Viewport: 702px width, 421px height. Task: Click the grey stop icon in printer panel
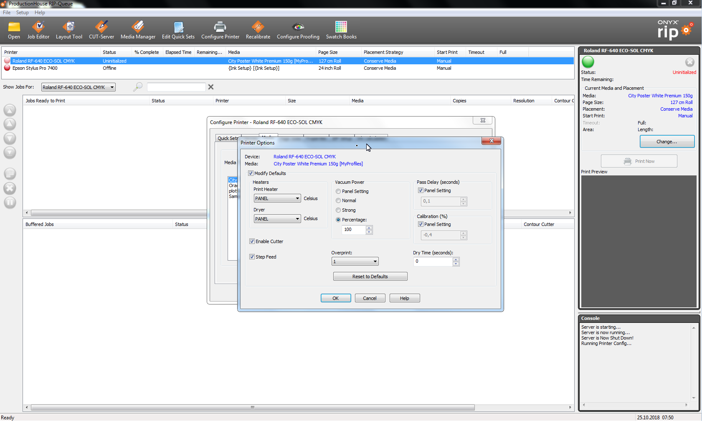(690, 62)
